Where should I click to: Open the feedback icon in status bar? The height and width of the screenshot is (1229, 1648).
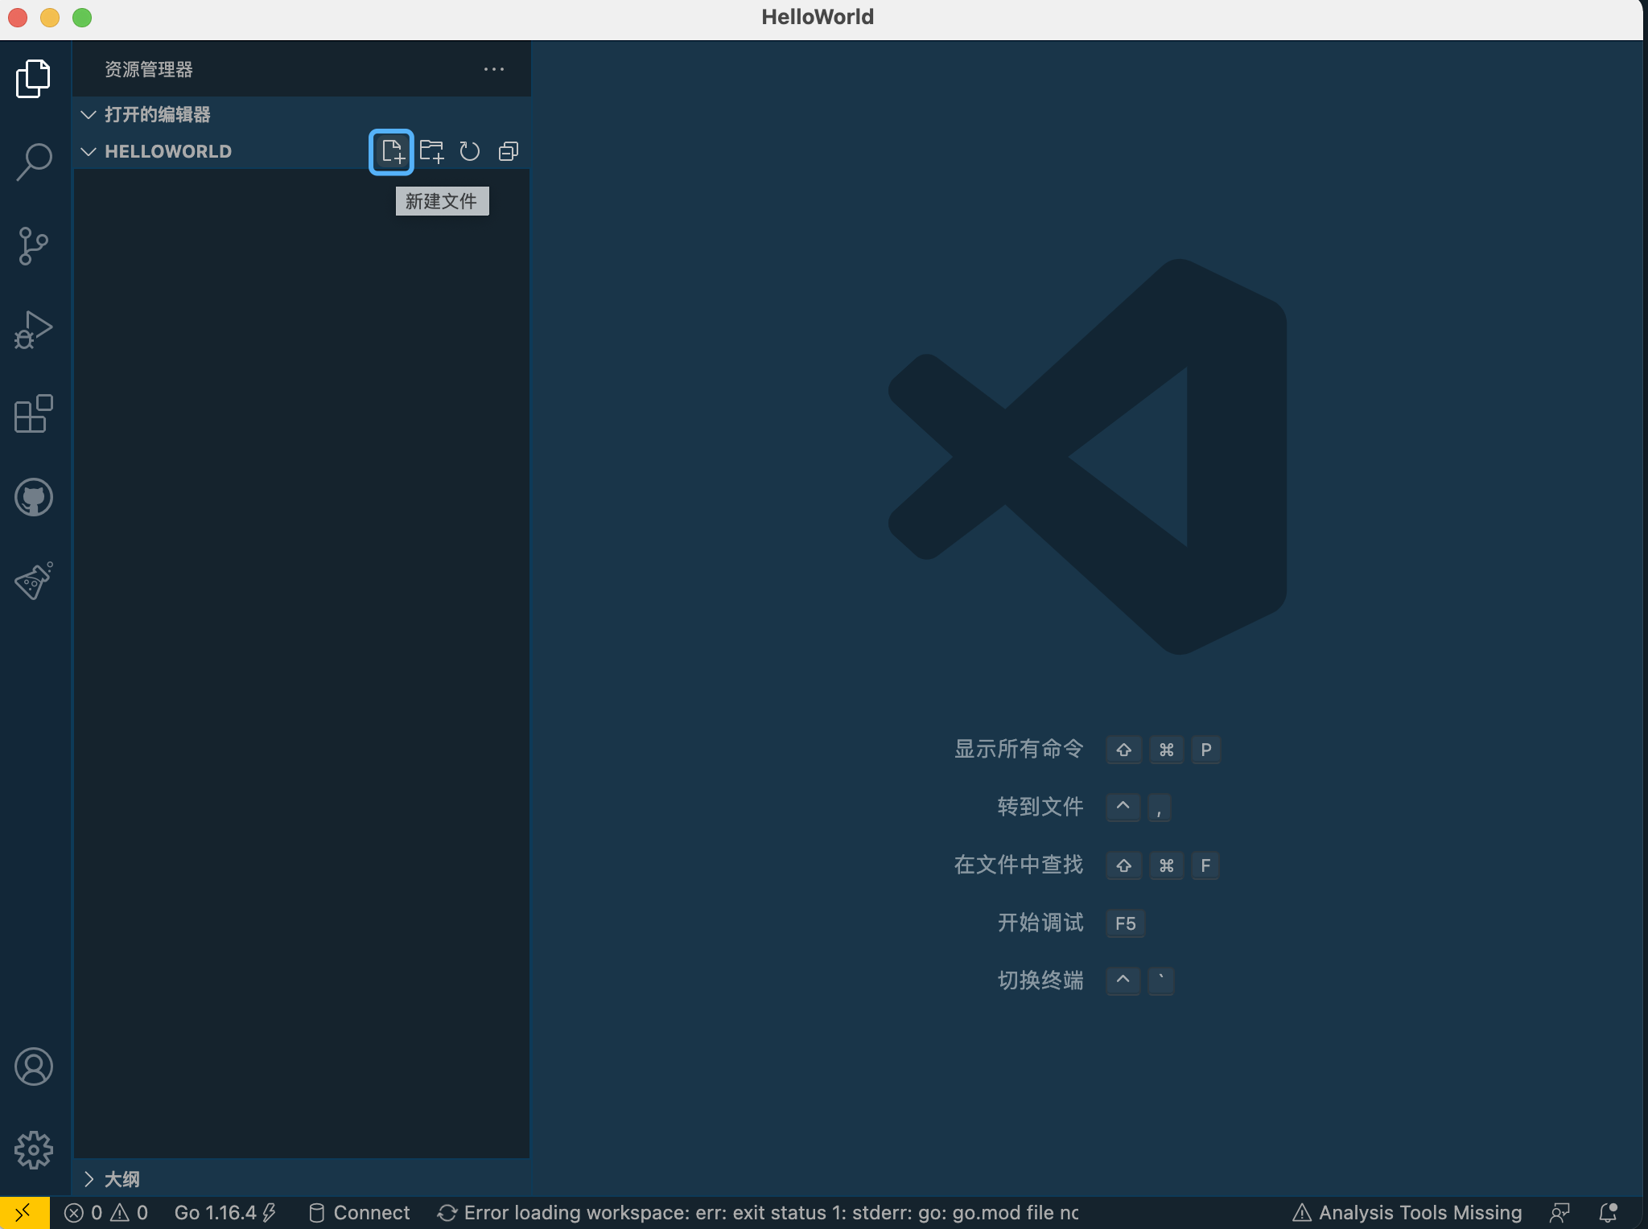[x=1560, y=1212]
